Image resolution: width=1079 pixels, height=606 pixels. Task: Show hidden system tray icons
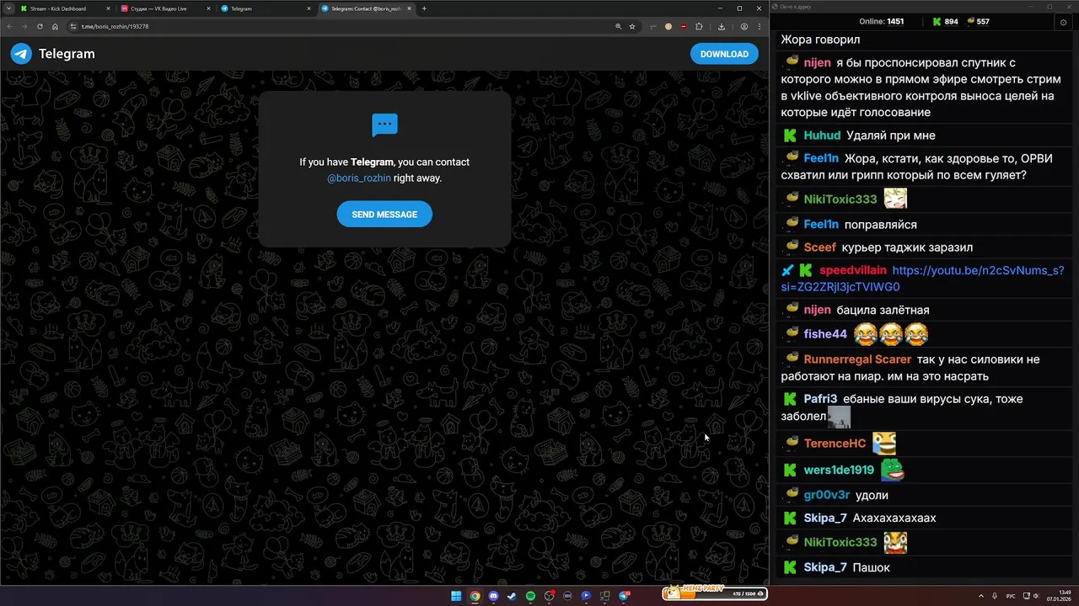tap(981, 596)
